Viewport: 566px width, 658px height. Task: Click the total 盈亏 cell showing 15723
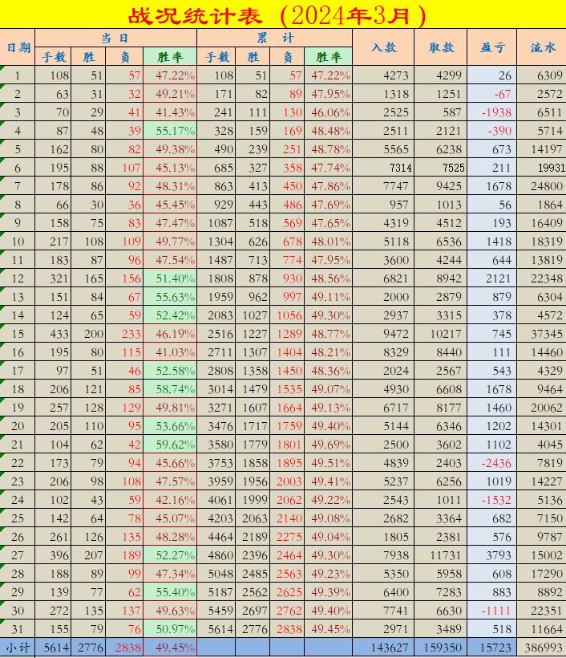[x=491, y=648]
